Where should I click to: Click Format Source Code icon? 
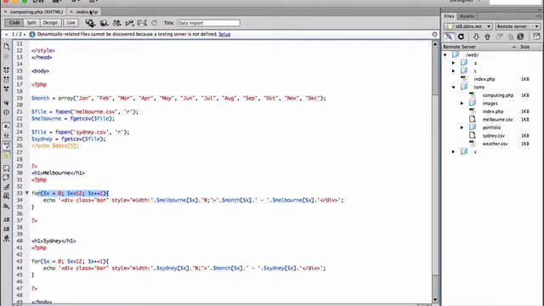[6, 238]
